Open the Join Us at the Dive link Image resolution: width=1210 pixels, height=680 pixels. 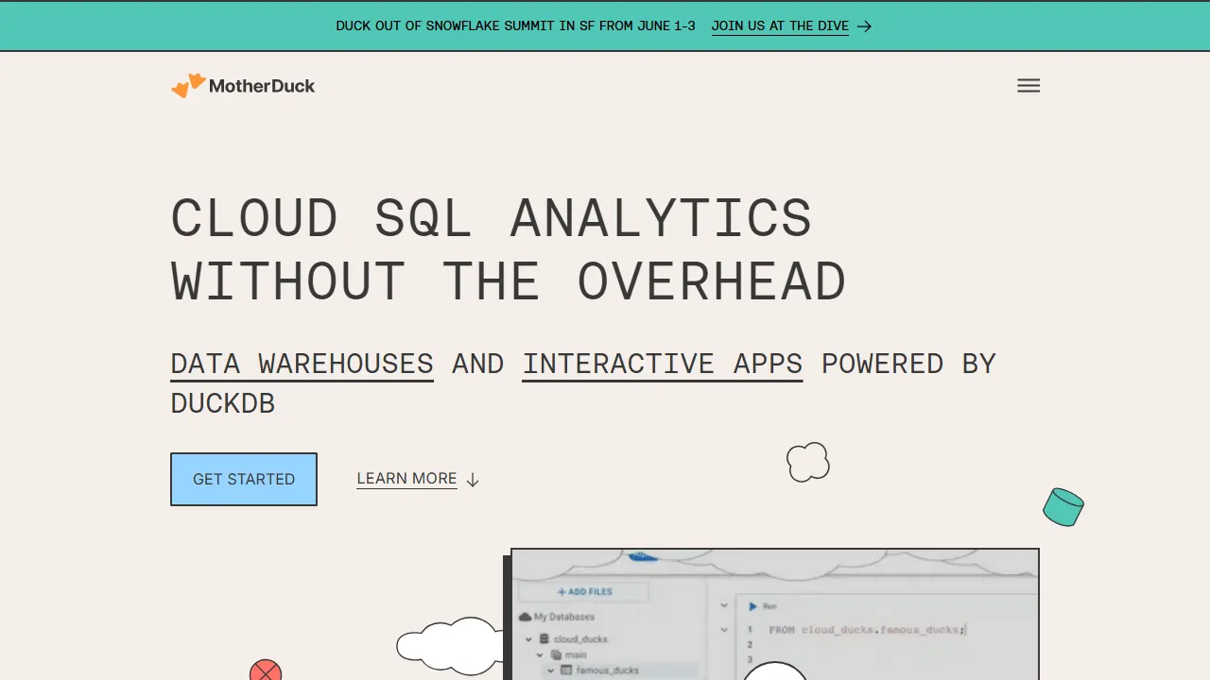click(780, 26)
